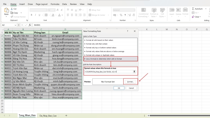Click the Fill Color bucket icon
The image size is (210, 118).
point(53,15)
